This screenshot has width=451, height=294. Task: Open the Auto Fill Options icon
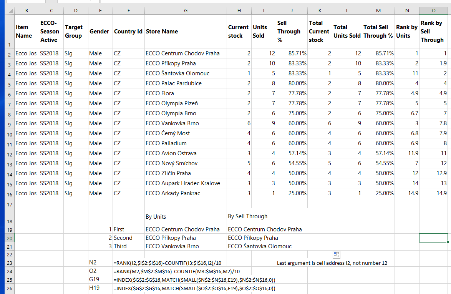(x=337, y=254)
